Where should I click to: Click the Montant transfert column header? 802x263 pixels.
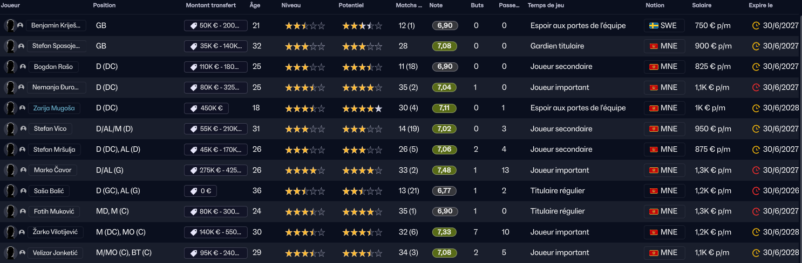[x=210, y=5]
